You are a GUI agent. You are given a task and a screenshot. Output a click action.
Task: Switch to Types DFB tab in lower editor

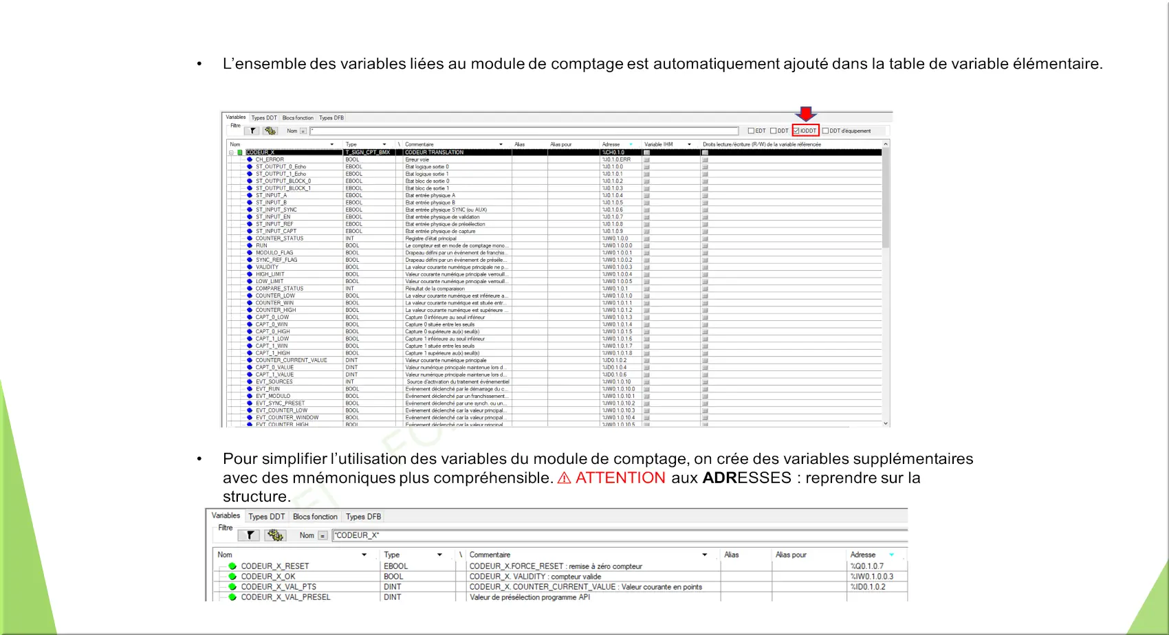coord(363,517)
